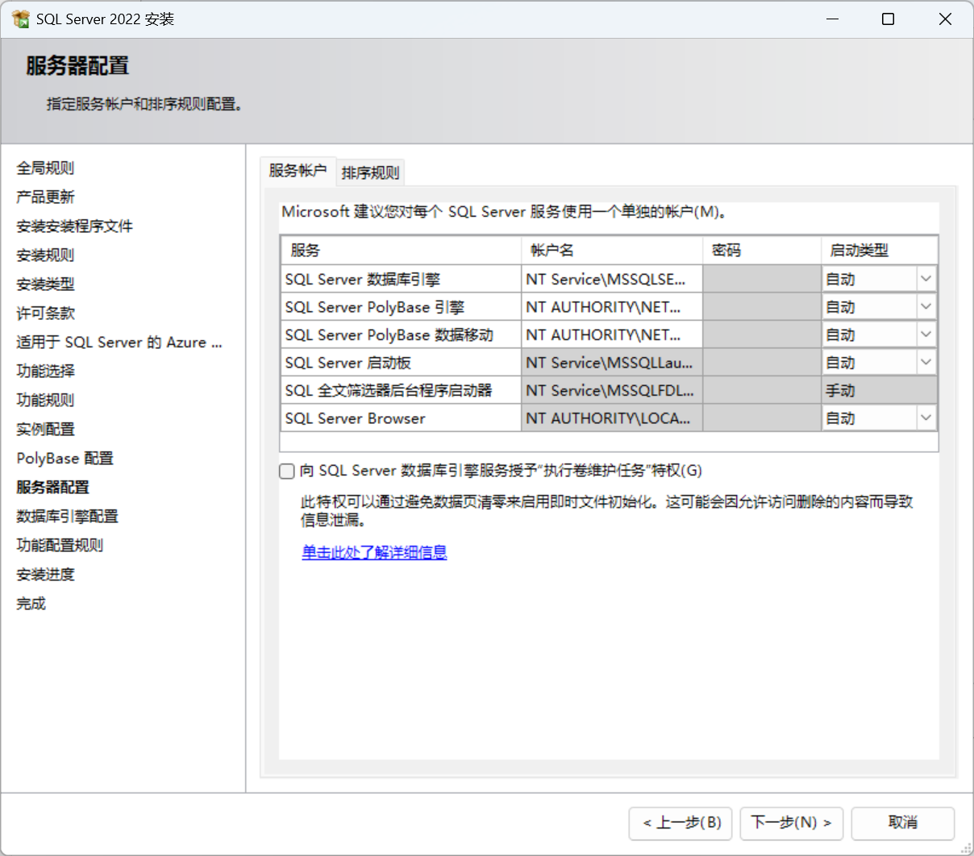
Task: Select PolyBase 配置 step in the sidebar
Action: tap(65, 458)
